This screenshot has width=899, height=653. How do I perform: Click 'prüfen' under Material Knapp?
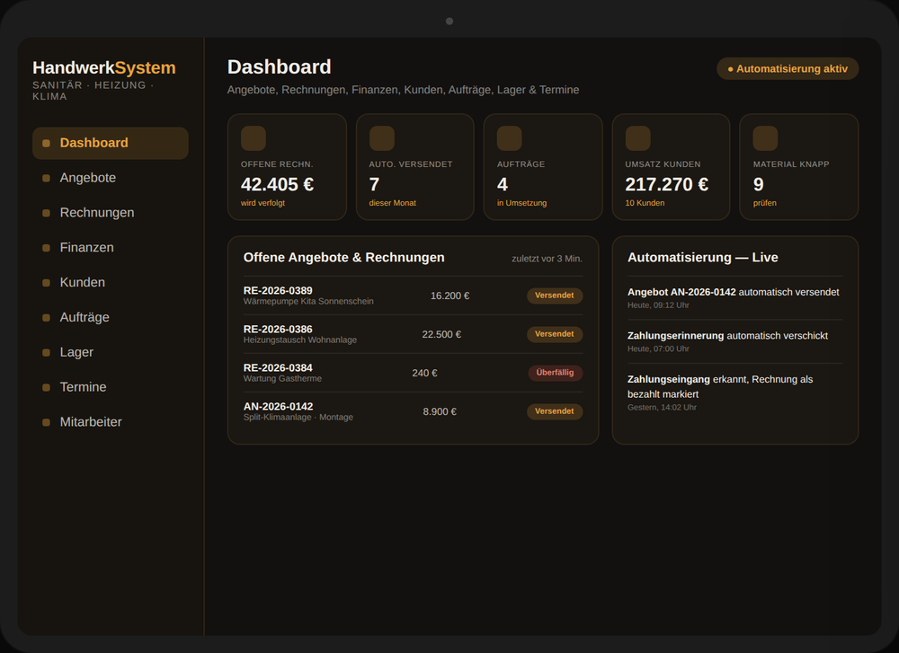(765, 203)
